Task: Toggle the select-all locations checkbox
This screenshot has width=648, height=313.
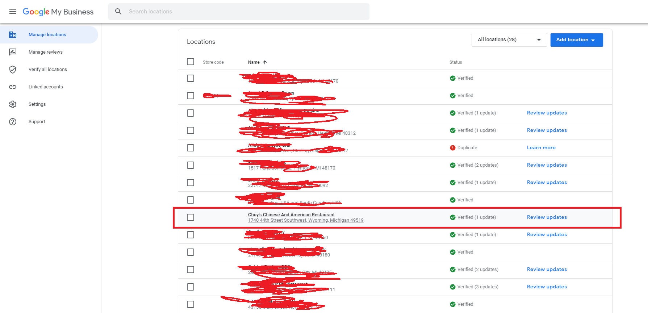Action: coord(191,62)
